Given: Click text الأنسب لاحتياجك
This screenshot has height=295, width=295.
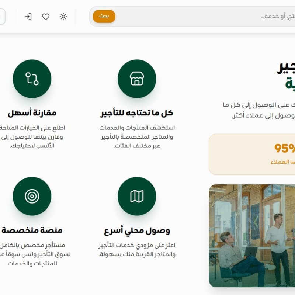Looking at the screenshot, I should tap(32, 146).
